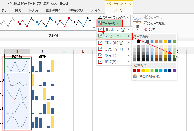Pick the black theme color swatch
This screenshot has width=194, height=131.
[x=139, y=42]
